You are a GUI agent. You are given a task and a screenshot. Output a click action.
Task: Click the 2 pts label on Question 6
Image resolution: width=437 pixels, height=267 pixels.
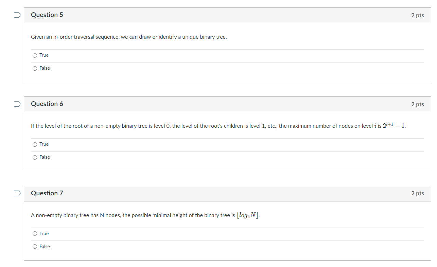tap(417, 104)
